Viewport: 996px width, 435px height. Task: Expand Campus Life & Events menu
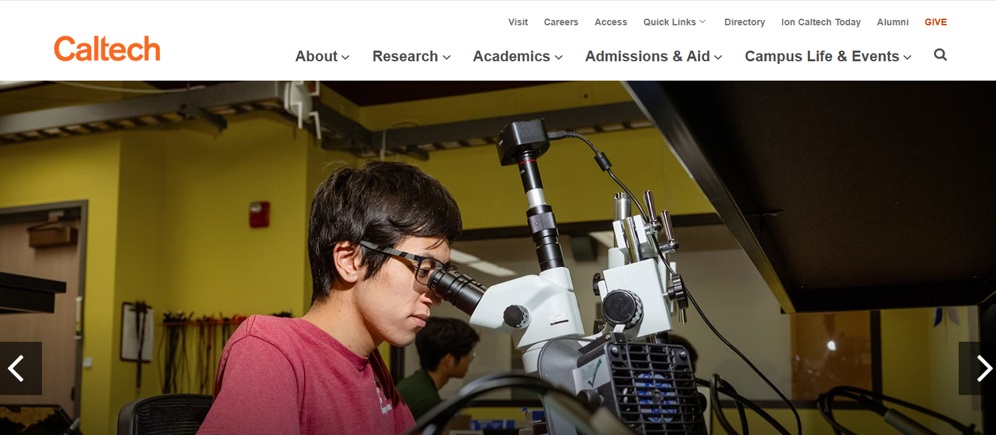(828, 57)
